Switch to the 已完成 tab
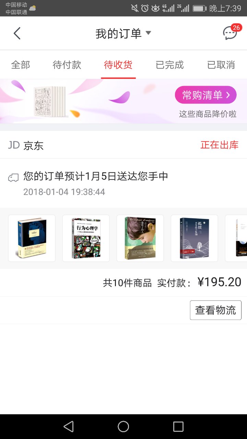 point(170,65)
